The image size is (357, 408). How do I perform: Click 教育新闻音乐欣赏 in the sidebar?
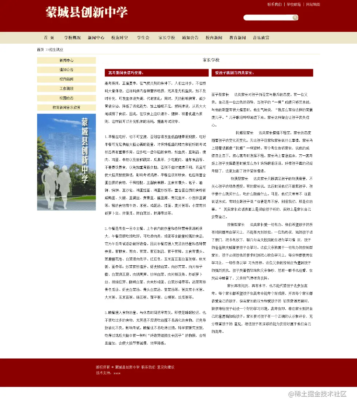[x=66, y=107]
